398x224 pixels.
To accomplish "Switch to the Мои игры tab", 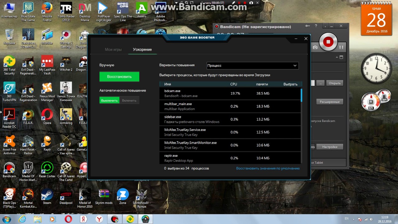I will click(x=113, y=49).
